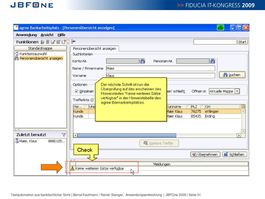Click the horizontal scrollbar thumb of the results table
The width and height of the screenshot is (265, 199).
click(127, 135)
